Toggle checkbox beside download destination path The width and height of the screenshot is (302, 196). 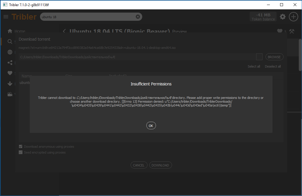(259, 57)
